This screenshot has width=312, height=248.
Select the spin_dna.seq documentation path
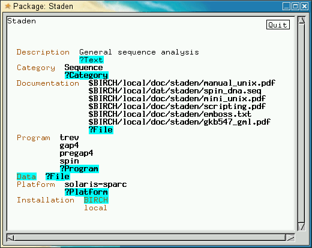click(175, 91)
